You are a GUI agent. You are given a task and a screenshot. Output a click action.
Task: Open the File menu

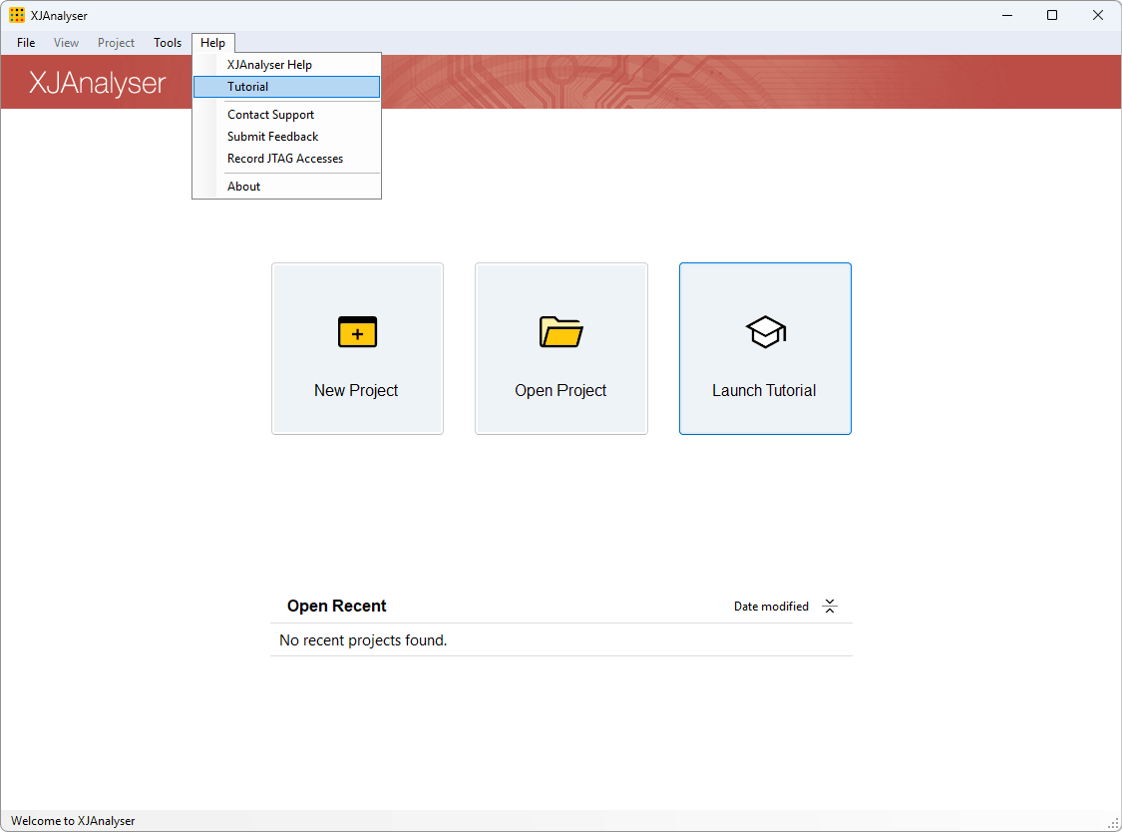[26, 43]
